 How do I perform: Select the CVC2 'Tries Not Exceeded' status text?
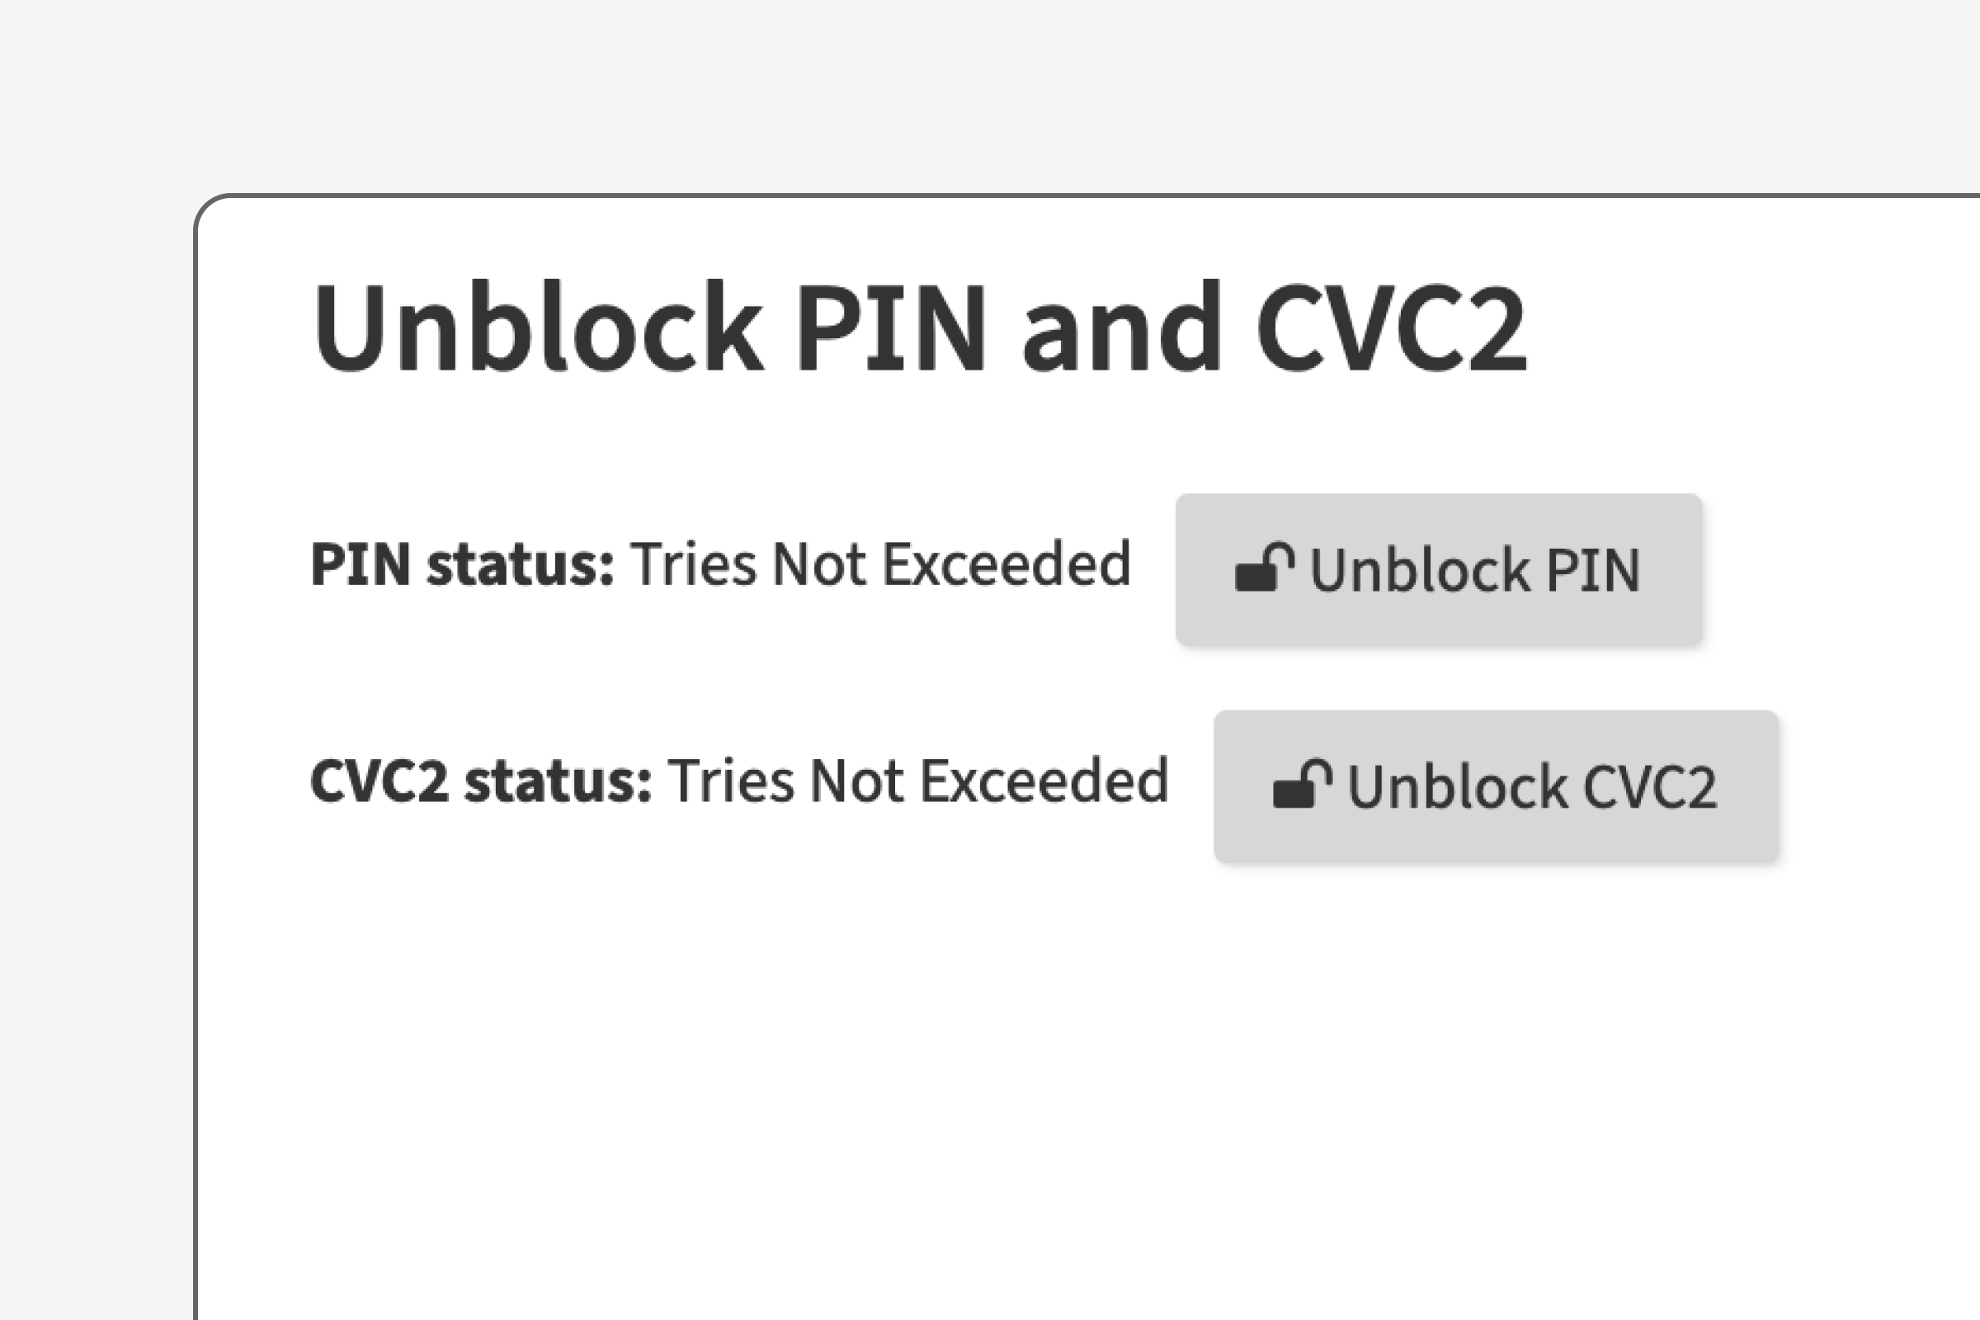917,781
